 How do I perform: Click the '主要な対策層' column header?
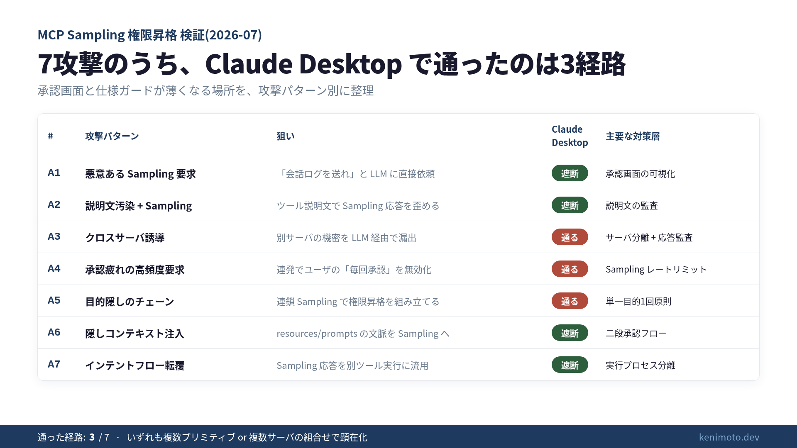click(633, 136)
